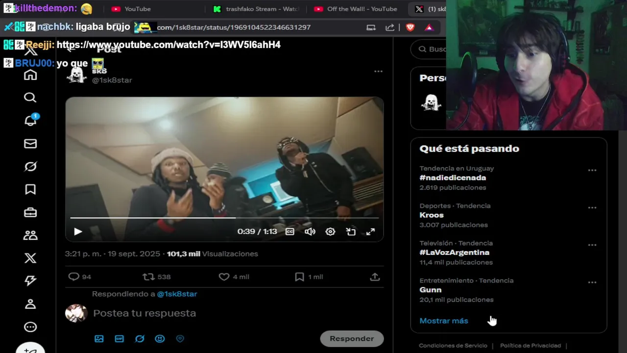The width and height of the screenshot is (627, 353).
Task: Switch to trashfako Stream tab
Action: click(x=257, y=9)
